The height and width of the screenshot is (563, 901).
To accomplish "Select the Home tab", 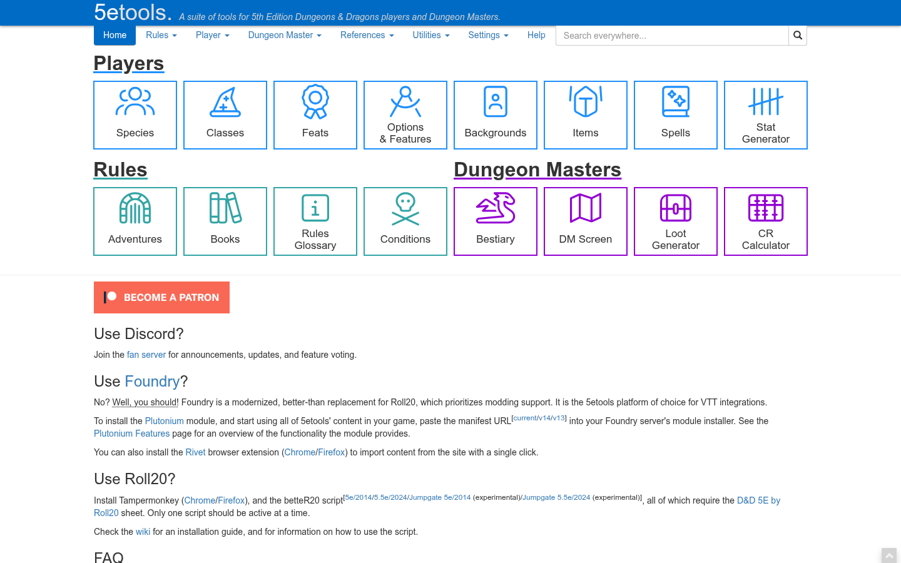I will tap(115, 36).
